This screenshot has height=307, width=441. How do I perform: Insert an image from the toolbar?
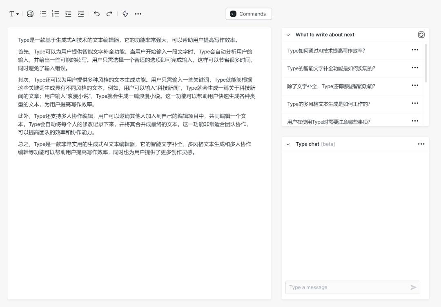(30, 14)
